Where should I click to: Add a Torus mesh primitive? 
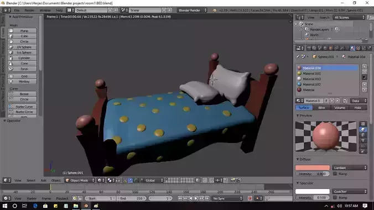pyautogui.click(x=23, y=69)
